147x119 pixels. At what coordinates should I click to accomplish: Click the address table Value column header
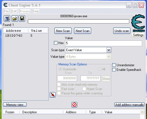click(121, 112)
